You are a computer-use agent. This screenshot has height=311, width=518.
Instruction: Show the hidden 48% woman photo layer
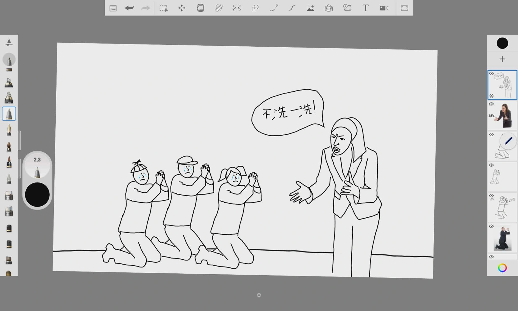click(x=491, y=104)
